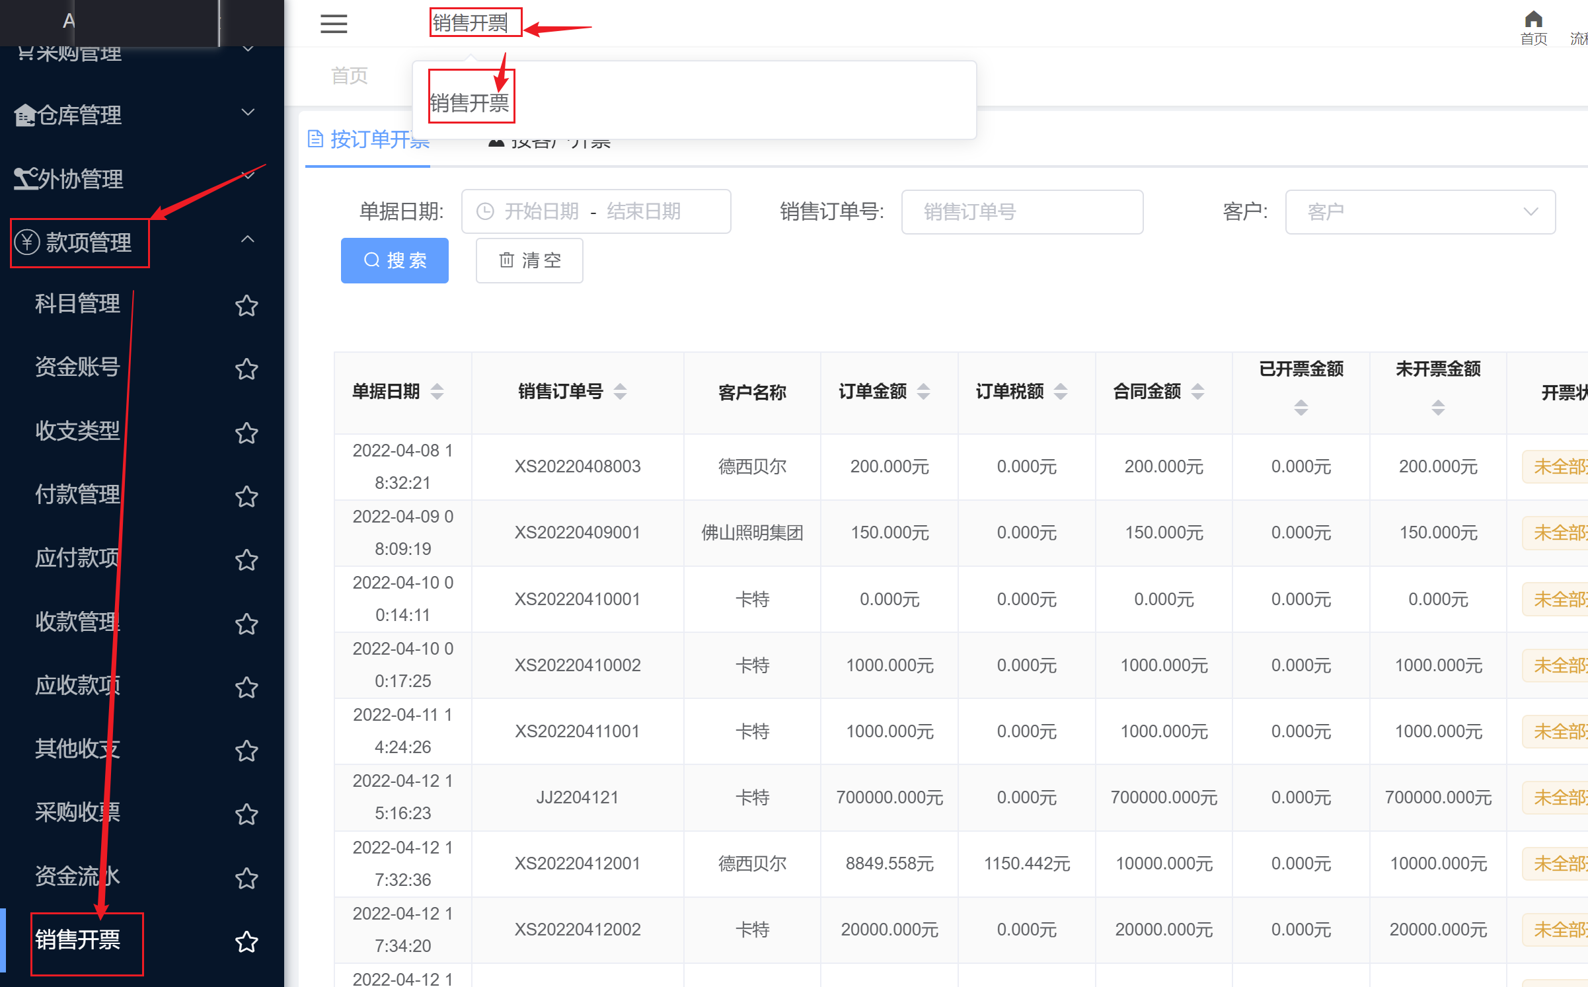The image size is (1588, 987).
Task: Open the 客户 dropdown selector
Action: tap(1419, 211)
